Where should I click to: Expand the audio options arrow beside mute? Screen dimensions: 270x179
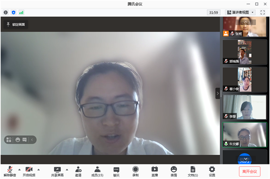(x=19, y=170)
